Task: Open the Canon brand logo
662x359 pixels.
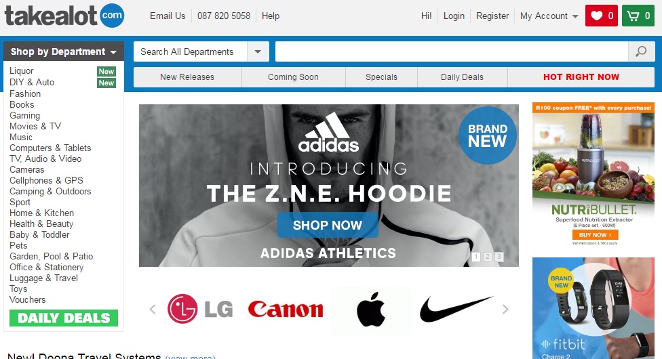Action: tap(286, 310)
